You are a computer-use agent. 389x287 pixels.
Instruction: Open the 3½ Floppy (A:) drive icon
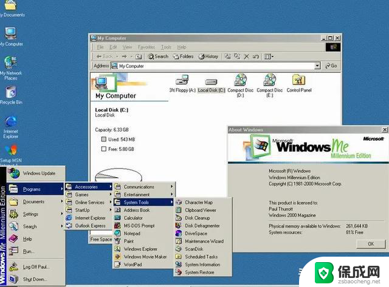pos(182,84)
